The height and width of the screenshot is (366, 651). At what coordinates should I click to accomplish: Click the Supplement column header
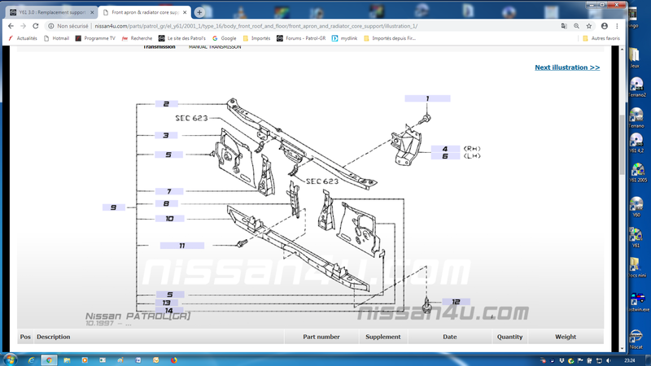click(x=383, y=337)
